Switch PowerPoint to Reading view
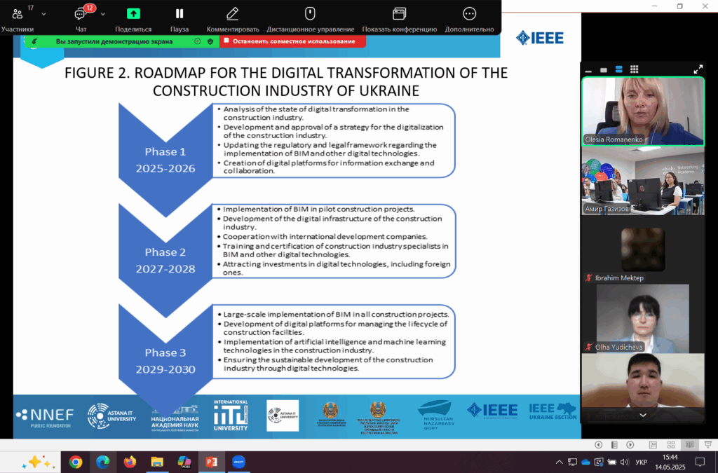718x473 pixels. pos(690,445)
